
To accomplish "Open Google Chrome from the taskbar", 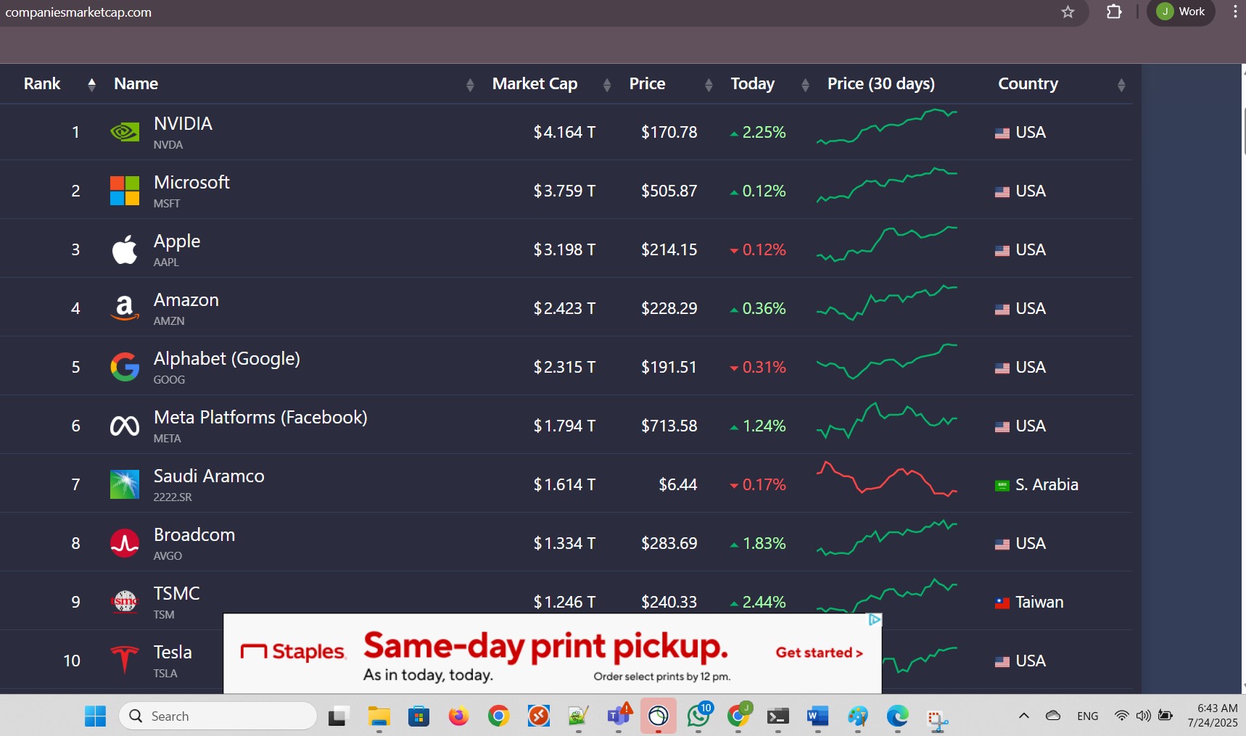I will click(x=498, y=716).
